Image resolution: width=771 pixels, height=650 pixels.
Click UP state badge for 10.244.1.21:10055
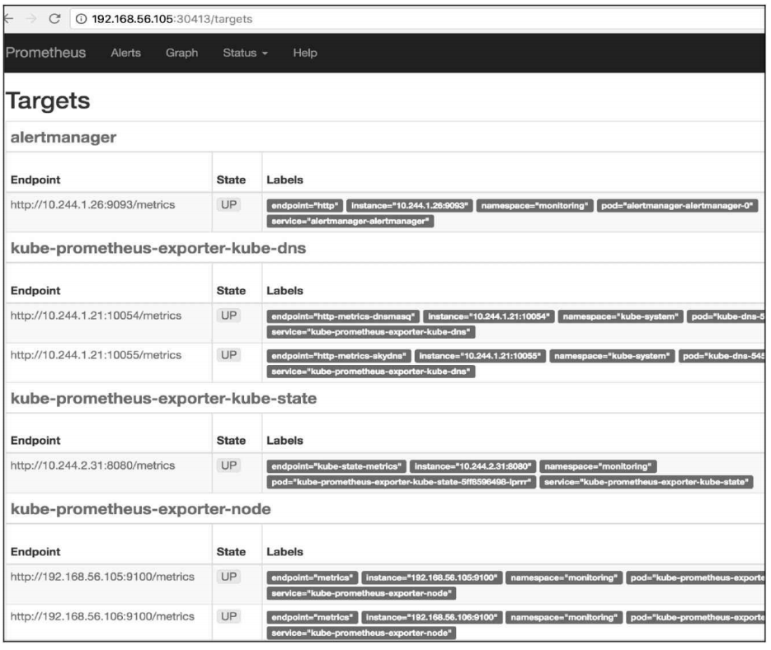click(228, 355)
